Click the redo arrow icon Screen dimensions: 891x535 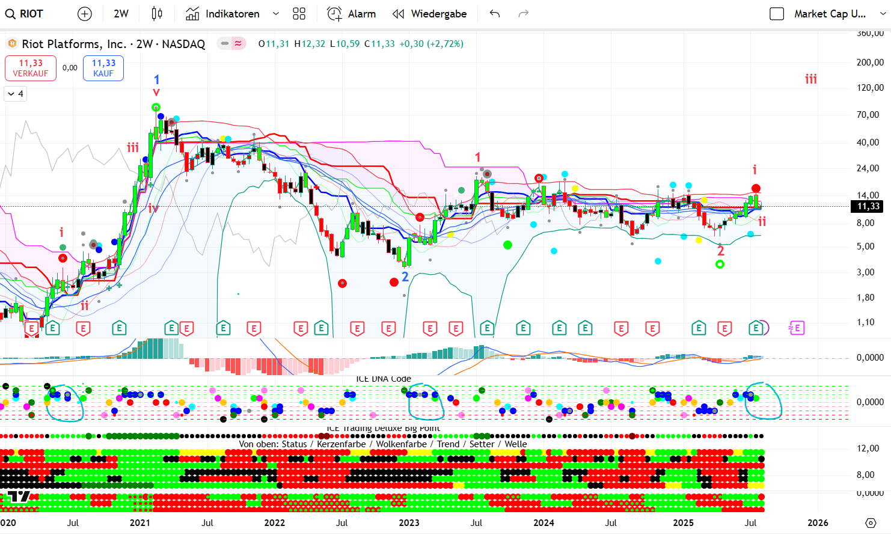pyautogui.click(x=524, y=14)
